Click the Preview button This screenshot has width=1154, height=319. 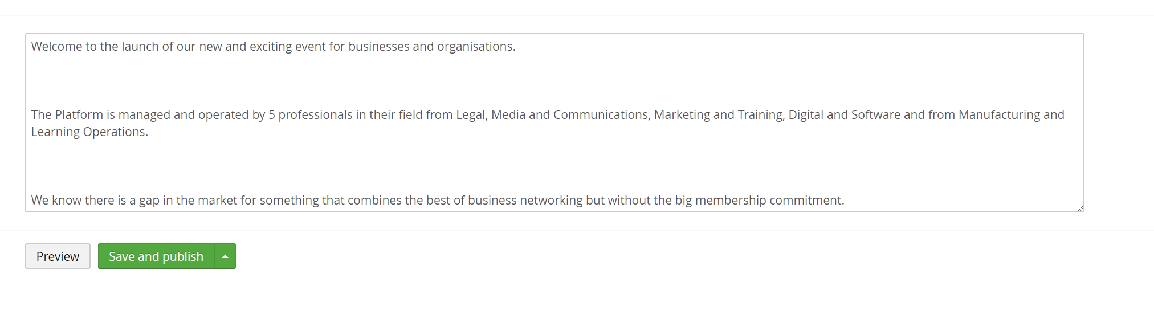[x=58, y=256]
